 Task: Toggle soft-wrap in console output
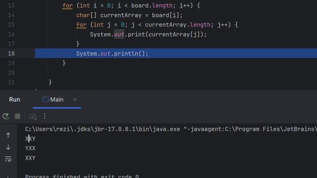8,159
